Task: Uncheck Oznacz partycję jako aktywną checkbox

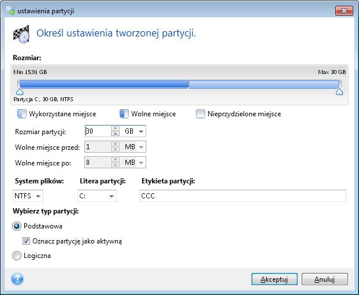Action: point(26,241)
